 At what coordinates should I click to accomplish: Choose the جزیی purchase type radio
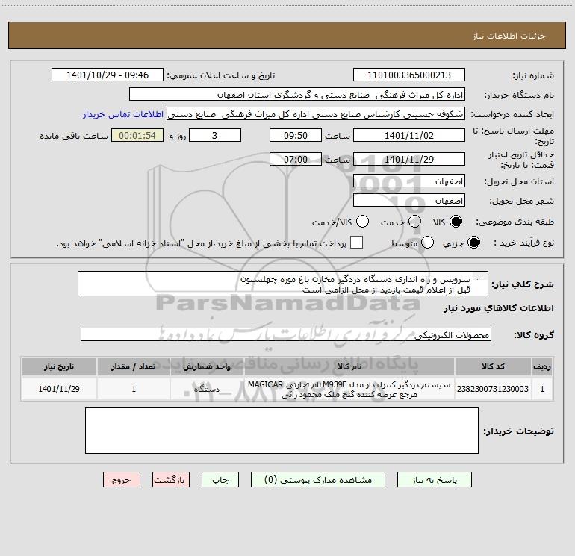pos(473,243)
